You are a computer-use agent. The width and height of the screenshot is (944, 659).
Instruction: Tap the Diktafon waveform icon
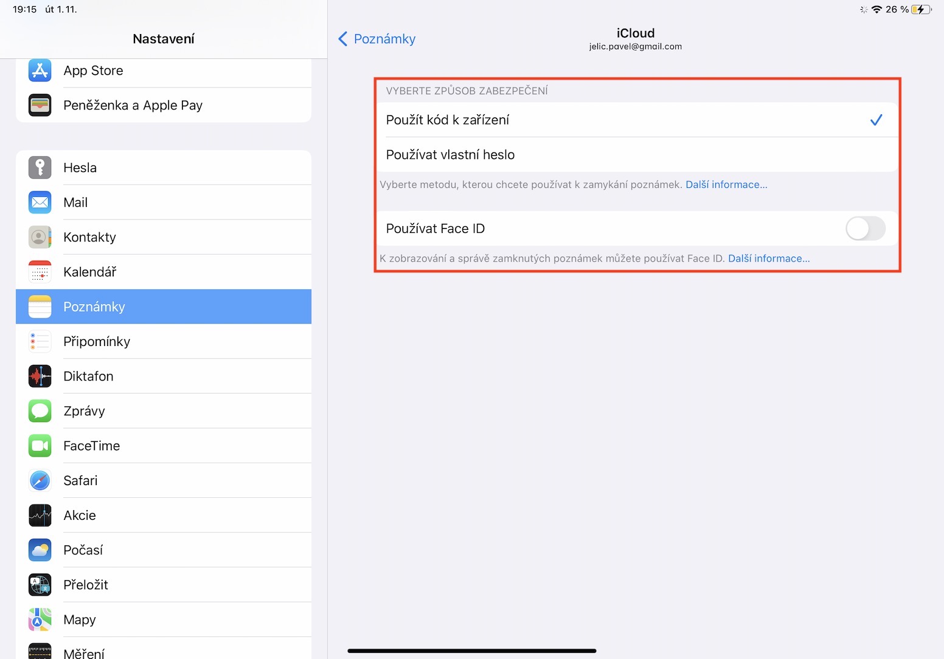click(40, 376)
